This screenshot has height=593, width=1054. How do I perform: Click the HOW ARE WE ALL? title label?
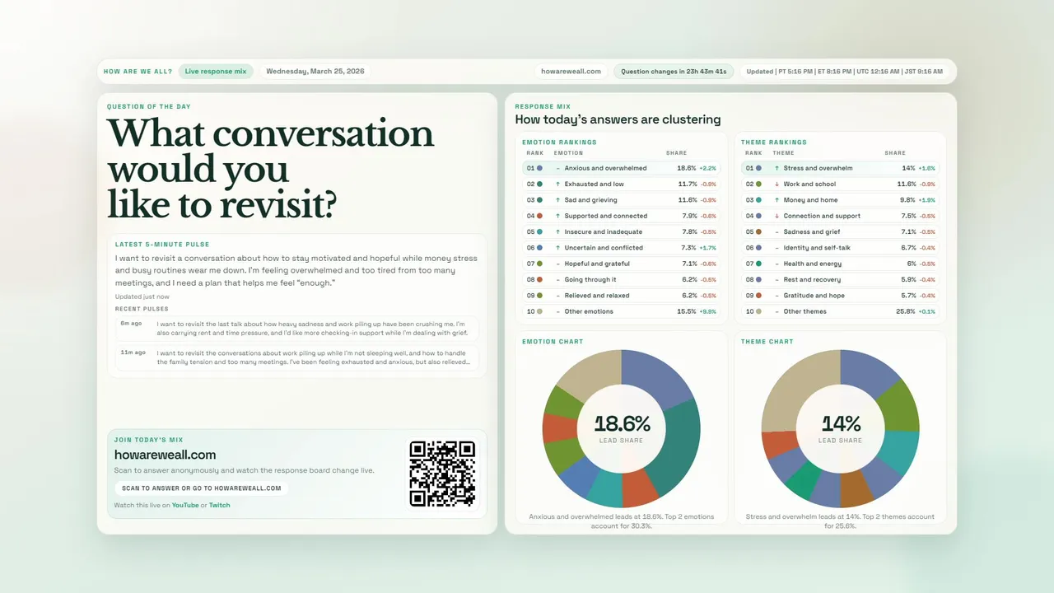(138, 72)
